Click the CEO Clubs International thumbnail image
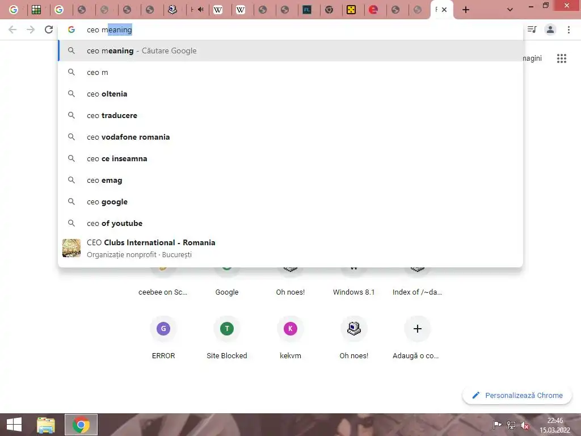This screenshot has width=581, height=436. point(71,248)
